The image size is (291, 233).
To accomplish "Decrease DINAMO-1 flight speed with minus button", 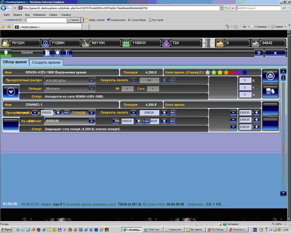I will coord(133,112).
